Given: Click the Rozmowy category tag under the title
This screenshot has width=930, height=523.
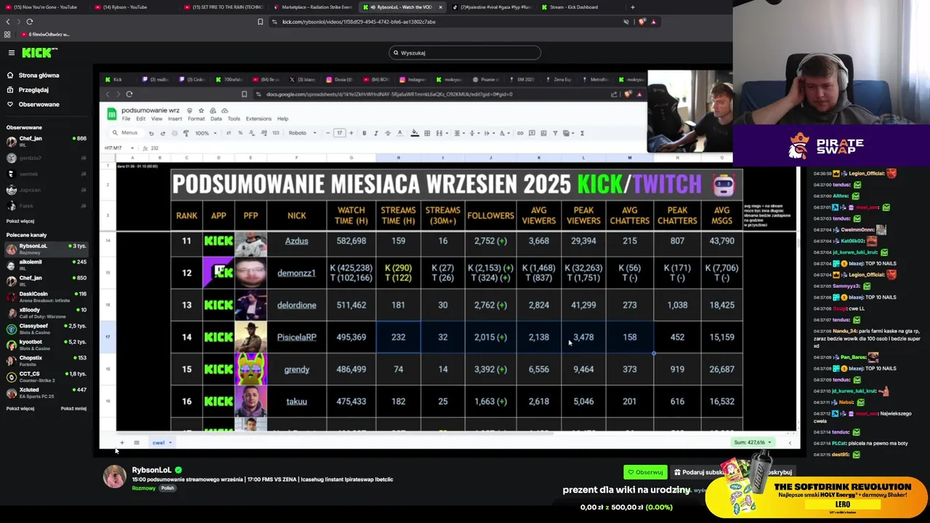Looking at the screenshot, I should 143,488.
